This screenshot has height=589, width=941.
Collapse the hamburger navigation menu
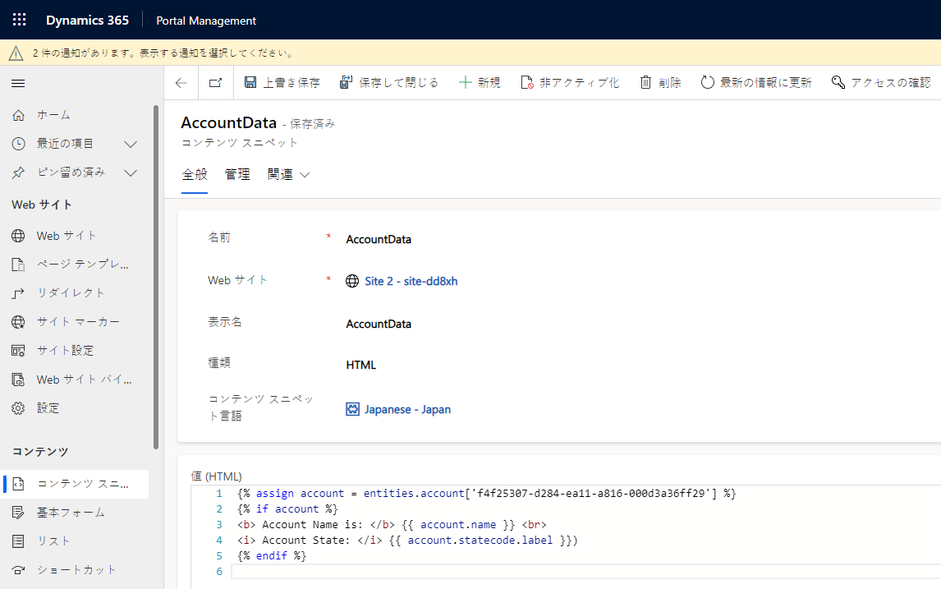[18, 83]
